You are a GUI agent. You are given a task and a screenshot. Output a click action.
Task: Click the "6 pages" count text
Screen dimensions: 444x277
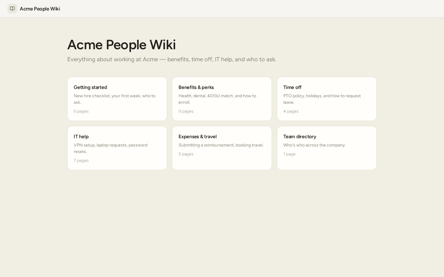81,111
